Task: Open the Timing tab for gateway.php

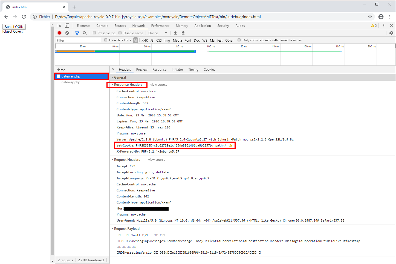Action: [193, 69]
